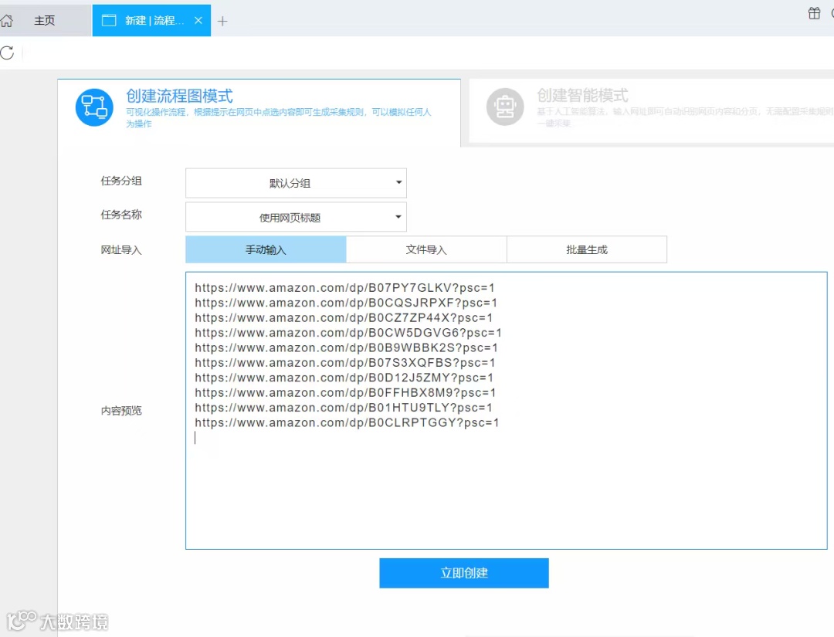Click the 内容预览 label
Screen dimensions: 834x637
[121, 411]
